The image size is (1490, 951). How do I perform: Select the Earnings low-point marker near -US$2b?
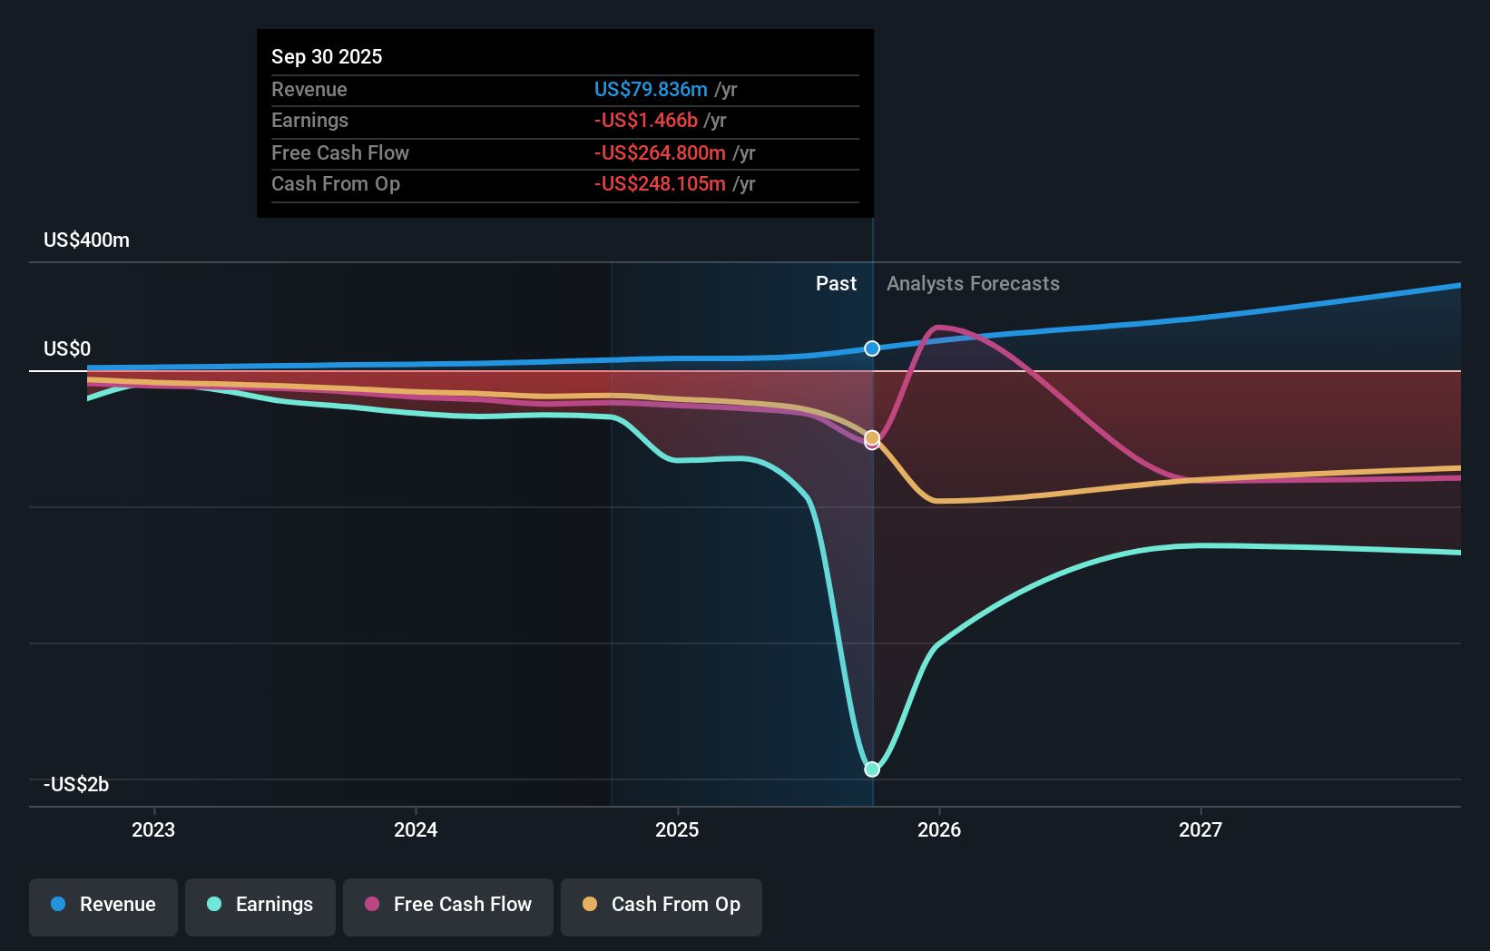coord(871,769)
